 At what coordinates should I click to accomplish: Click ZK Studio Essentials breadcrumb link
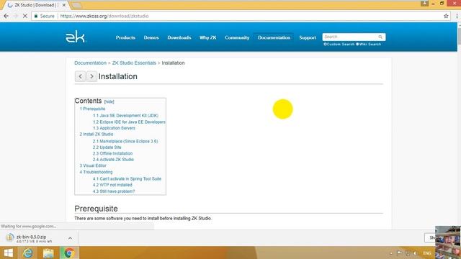tap(134, 63)
